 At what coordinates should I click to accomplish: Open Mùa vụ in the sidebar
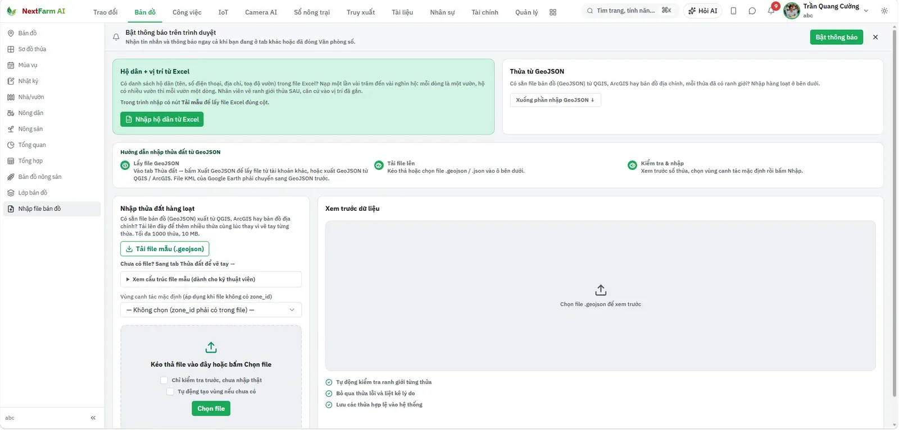pyautogui.click(x=52, y=65)
